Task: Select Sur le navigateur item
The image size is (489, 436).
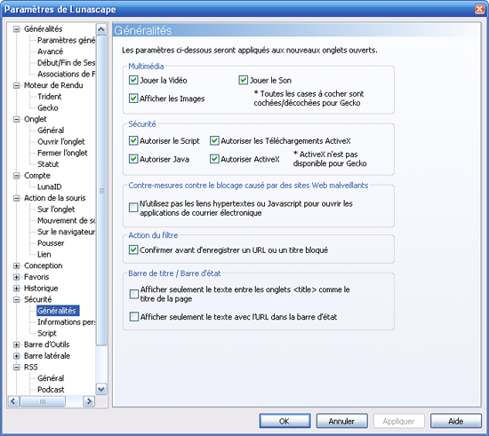Action: click(66, 232)
